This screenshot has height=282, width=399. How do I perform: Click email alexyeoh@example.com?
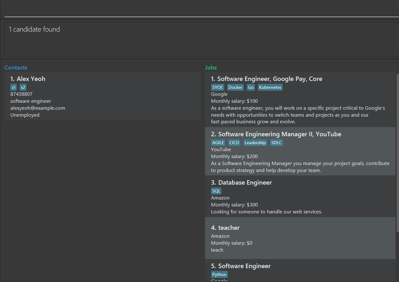pyautogui.click(x=38, y=108)
